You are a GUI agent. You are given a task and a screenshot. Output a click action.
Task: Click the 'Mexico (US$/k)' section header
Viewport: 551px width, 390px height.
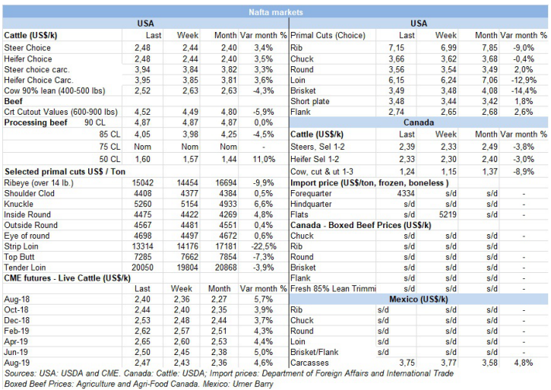418,300
